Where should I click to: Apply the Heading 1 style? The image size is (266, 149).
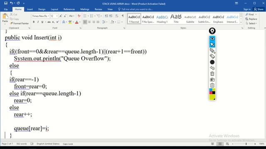162,19
